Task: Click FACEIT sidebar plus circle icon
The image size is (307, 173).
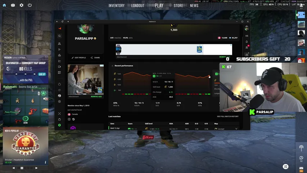Action: (x=59, y=102)
